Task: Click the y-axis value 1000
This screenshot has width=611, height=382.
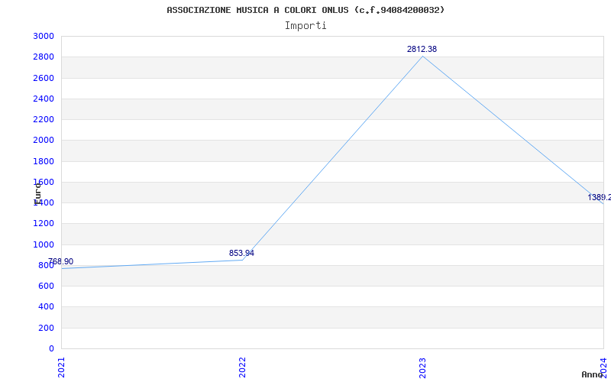Action: tap(44, 244)
